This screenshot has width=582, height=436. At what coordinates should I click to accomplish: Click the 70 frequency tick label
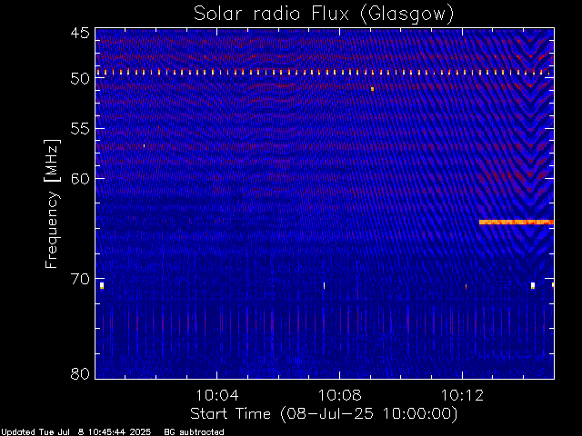(x=80, y=279)
